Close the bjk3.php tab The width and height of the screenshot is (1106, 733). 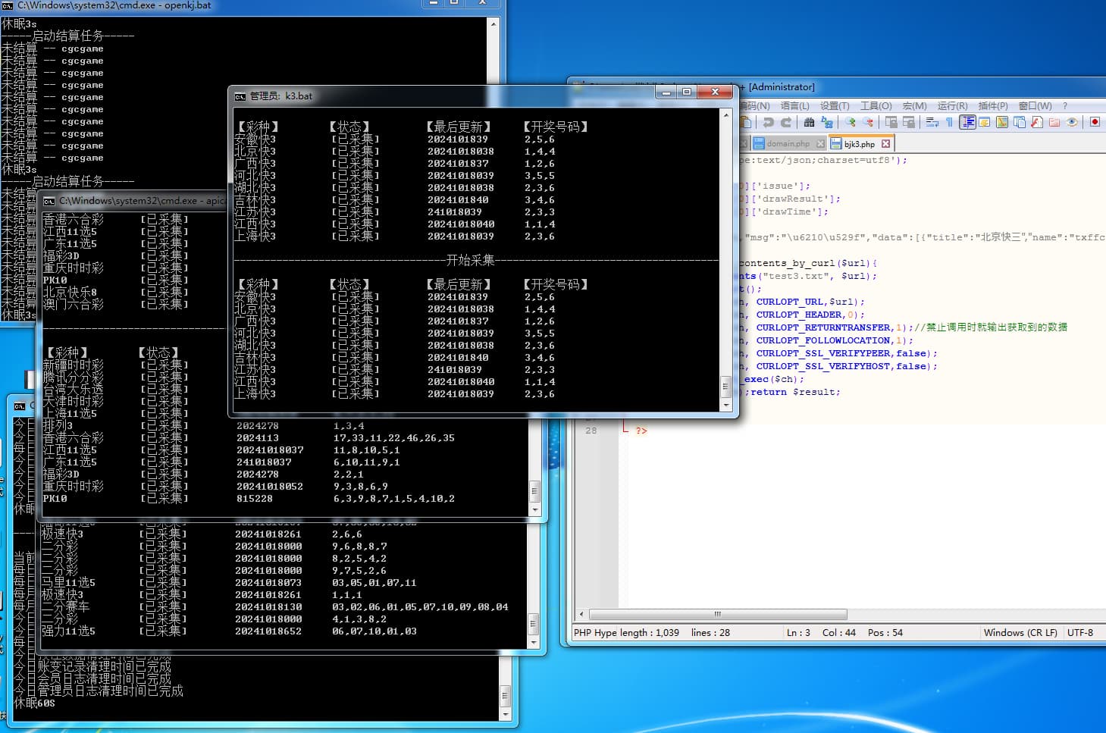(885, 143)
